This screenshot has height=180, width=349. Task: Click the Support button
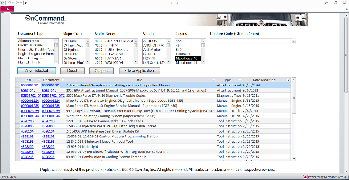[x=102, y=71]
